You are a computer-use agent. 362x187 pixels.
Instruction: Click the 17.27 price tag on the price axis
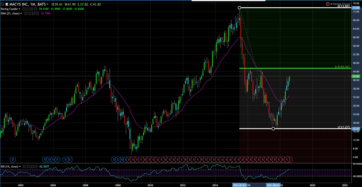coord(356,129)
